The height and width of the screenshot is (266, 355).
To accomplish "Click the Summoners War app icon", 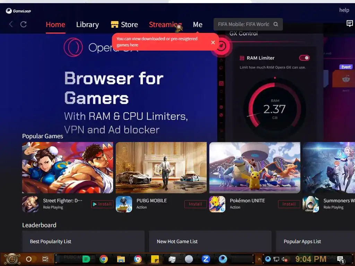I will 311,204.
